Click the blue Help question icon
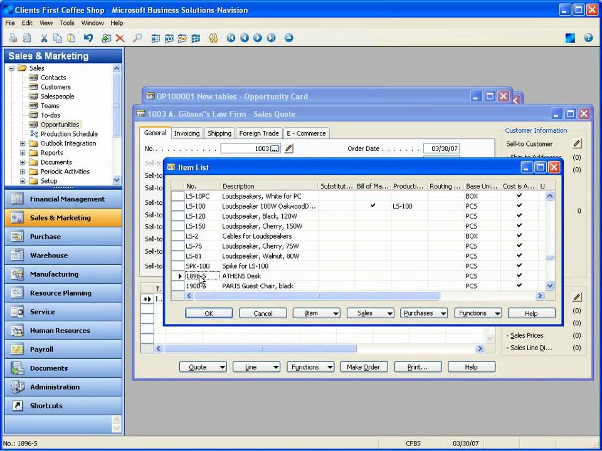 tap(588, 38)
